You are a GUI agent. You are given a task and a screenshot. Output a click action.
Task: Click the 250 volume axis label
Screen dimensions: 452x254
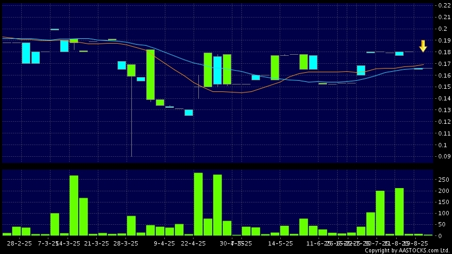(x=443, y=180)
